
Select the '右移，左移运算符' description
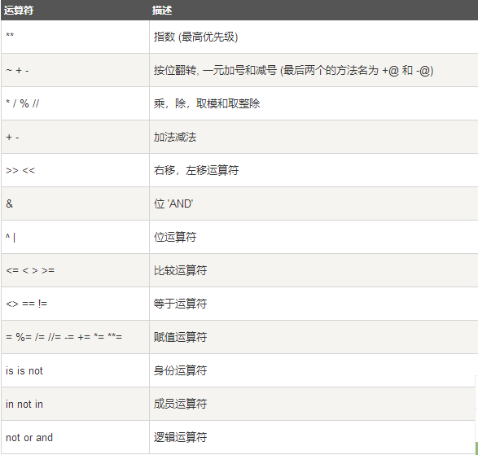point(196,170)
